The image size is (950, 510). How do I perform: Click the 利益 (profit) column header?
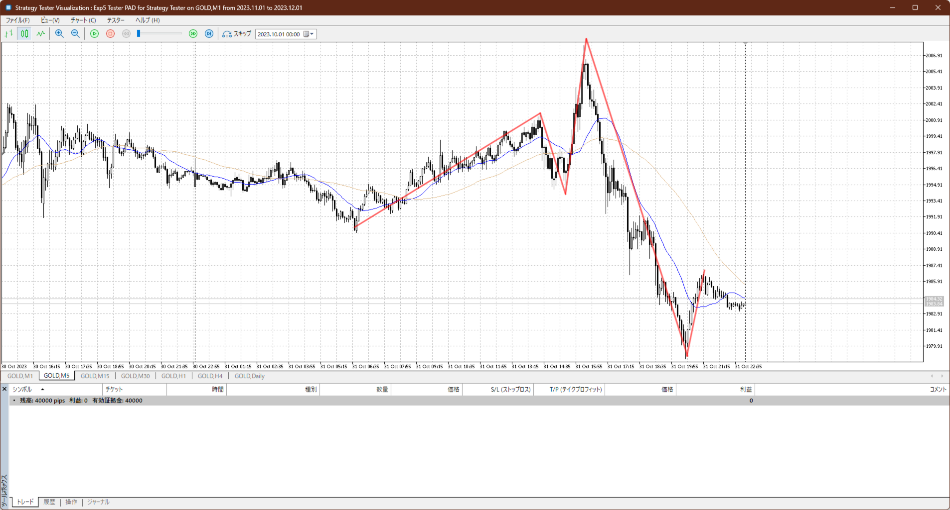[x=746, y=390]
